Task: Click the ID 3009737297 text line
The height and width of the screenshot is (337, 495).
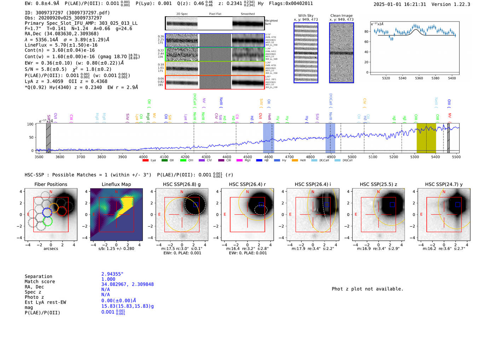Action: click(67, 13)
